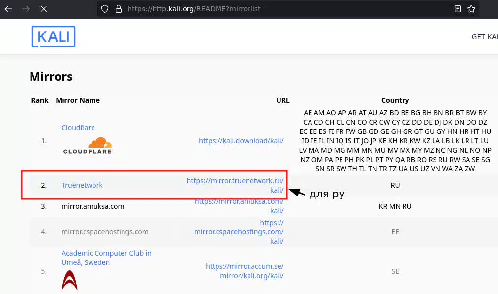Go back with the browser back arrow
The image size is (498, 294).
click(x=8, y=9)
